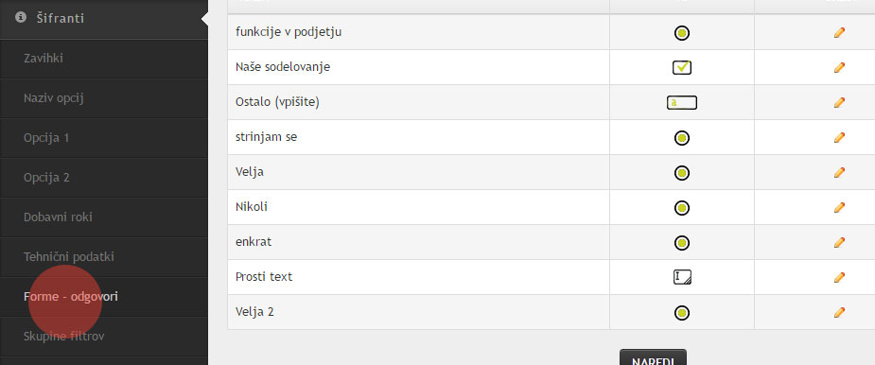Screen dimensions: 875x365
Task: Click the text field icon for 'Ostalo (vpišite)'
Action: 681,103
